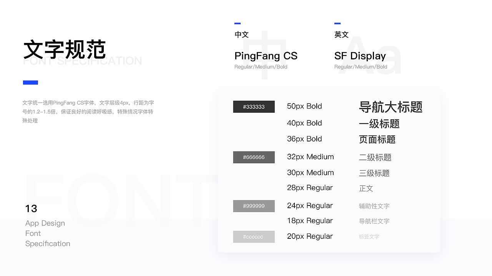Click the 三级标题 sample text

pos(374,173)
